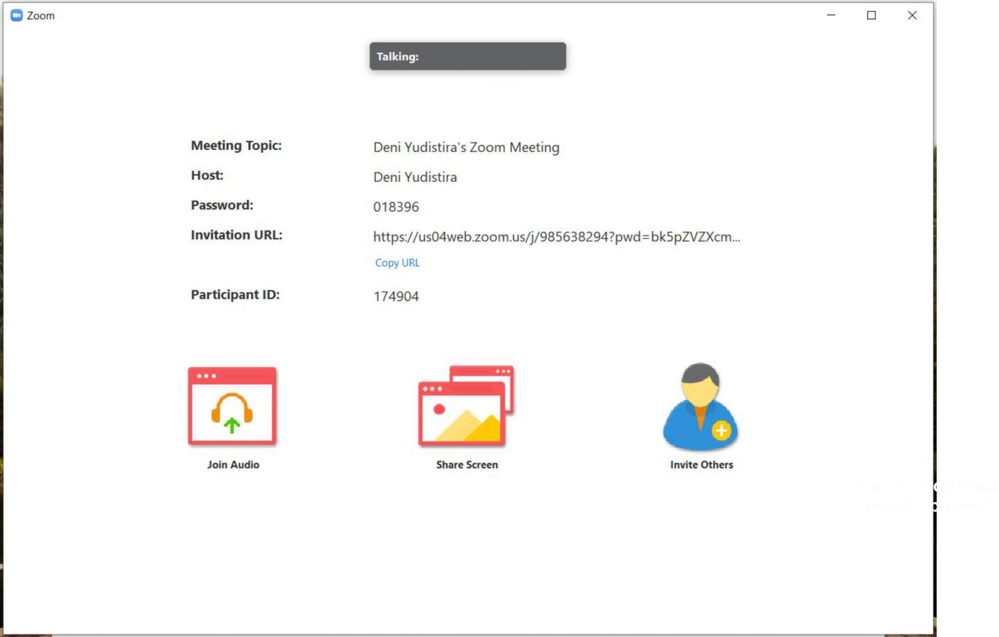
Task: Click the Talking indicator bar
Action: [468, 56]
